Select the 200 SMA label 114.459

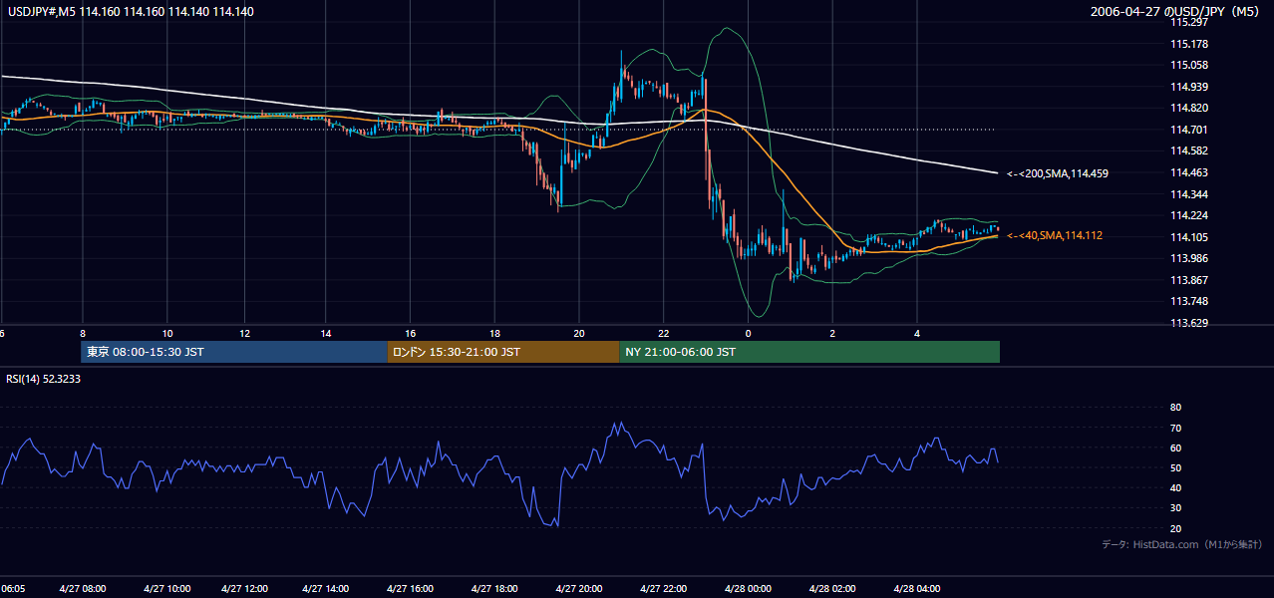(1058, 173)
